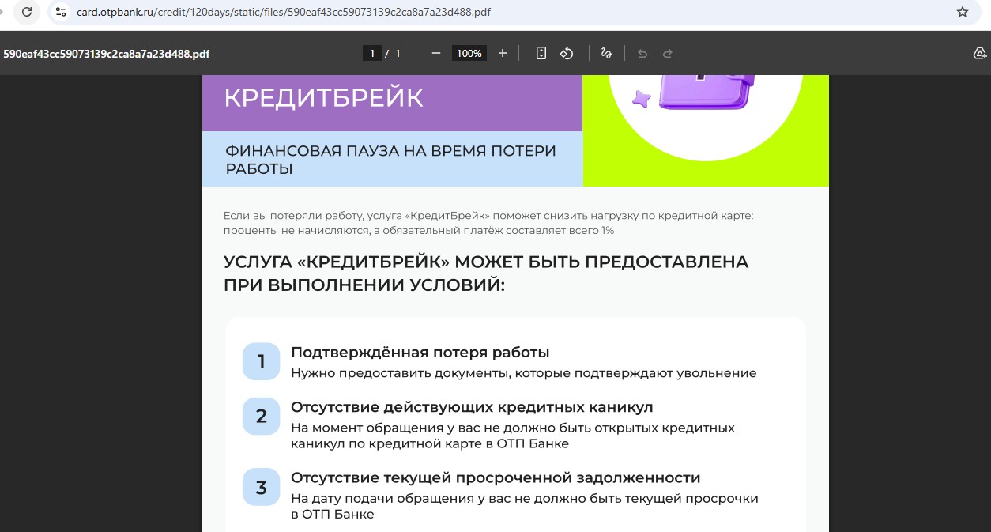The height and width of the screenshot is (532, 991).
Task: Zoom out the PDF with minus button
Action: (x=435, y=53)
